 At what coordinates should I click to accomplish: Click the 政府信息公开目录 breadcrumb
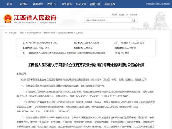click(x=34, y=33)
